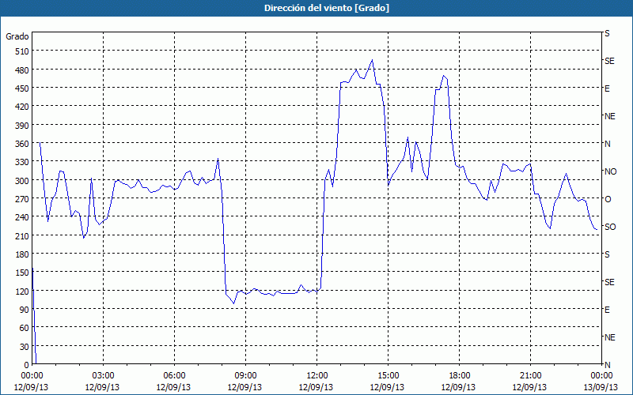This screenshot has width=633, height=395.
Task: Click the 'E' compass label at 90 level
Action: tap(607, 310)
